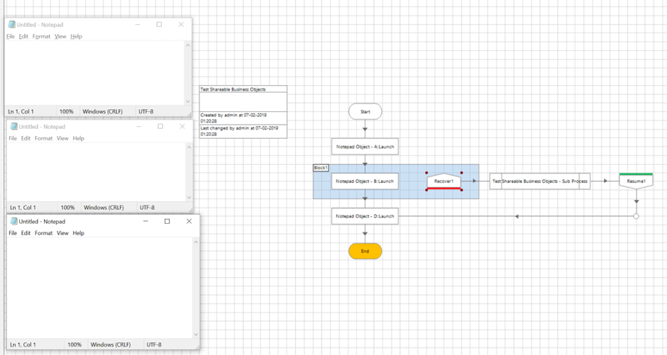Click 'UTF-8' in top Notepad status bar
This screenshot has height=355, width=667.
pos(146,112)
